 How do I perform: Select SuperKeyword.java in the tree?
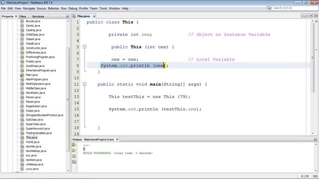tap(38, 128)
